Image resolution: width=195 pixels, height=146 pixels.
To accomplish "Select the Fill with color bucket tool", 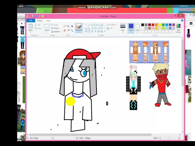I will pyautogui.click(x=68, y=26).
